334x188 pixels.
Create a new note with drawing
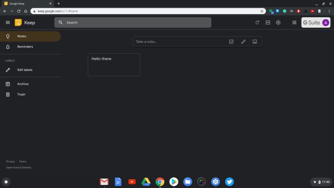click(x=243, y=42)
